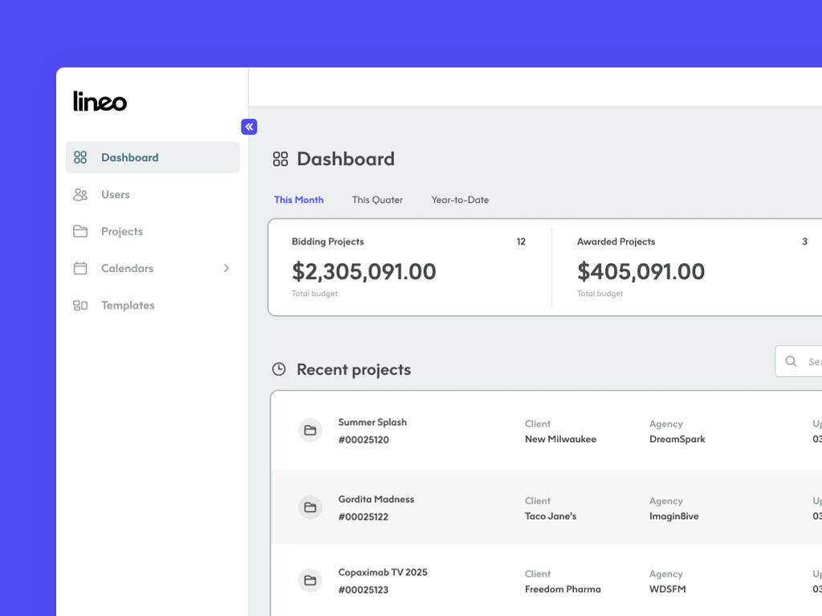The image size is (822, 616).
Task: Switch to the This Quater tab
Action: click(377, 200)
